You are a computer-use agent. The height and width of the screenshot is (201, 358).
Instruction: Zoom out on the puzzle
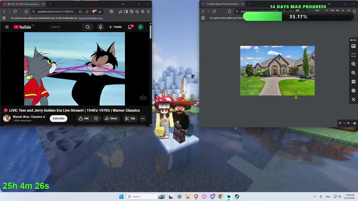coord(354,73)
